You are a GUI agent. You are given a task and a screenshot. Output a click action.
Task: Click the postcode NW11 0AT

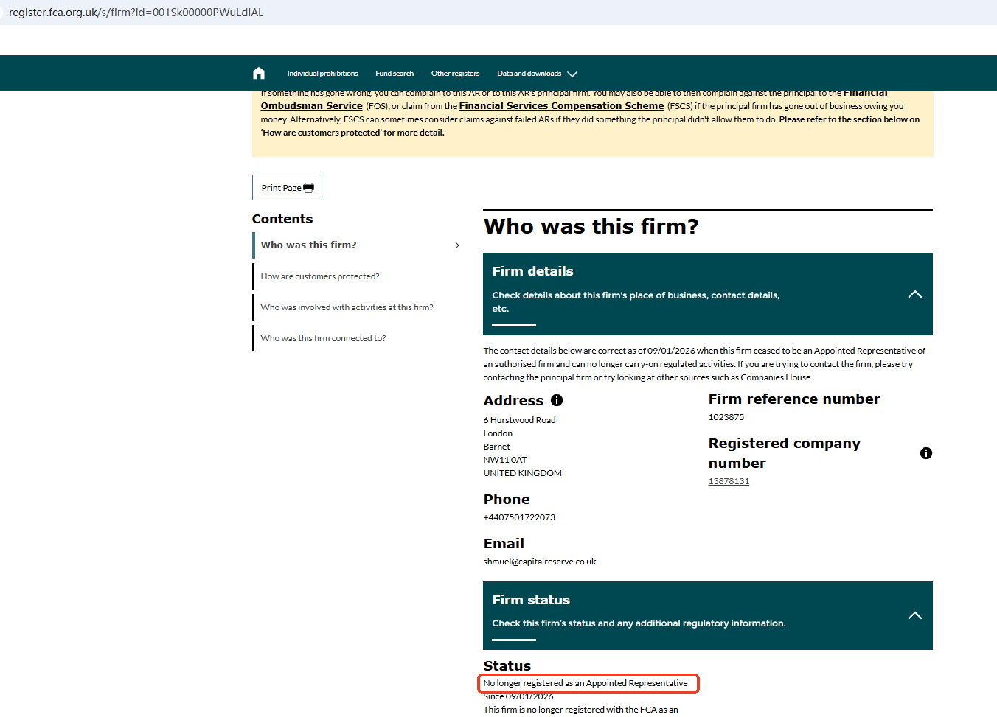[505, 460]
